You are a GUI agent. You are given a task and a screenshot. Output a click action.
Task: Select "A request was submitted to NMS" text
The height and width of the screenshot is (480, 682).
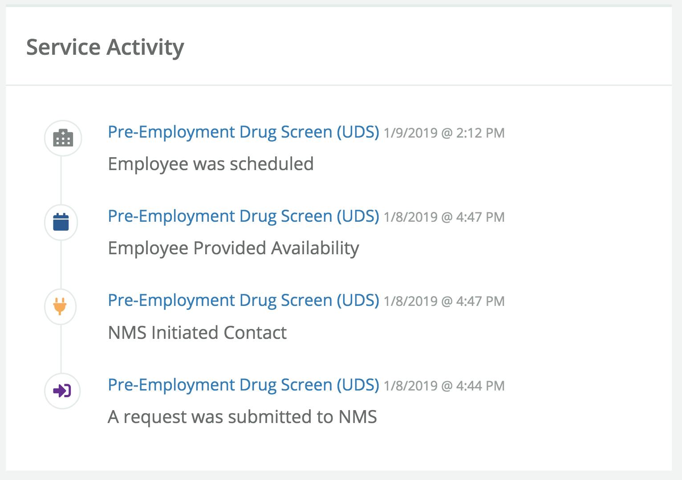click(x=242, y=417)
